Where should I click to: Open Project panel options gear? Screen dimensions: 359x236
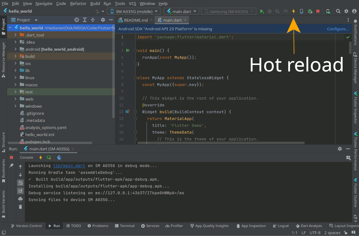coord(103,20)
